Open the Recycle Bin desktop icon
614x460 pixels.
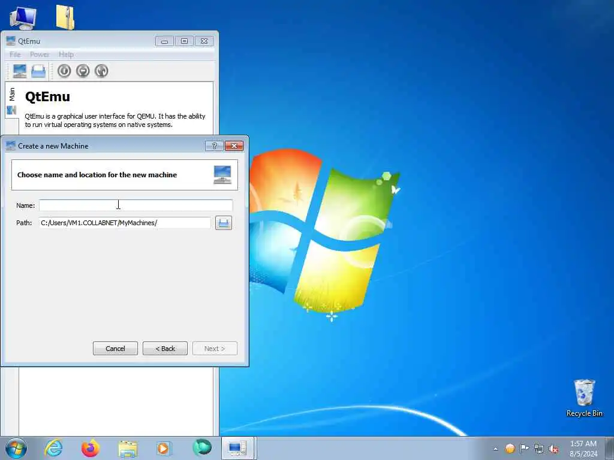(584, 398)
